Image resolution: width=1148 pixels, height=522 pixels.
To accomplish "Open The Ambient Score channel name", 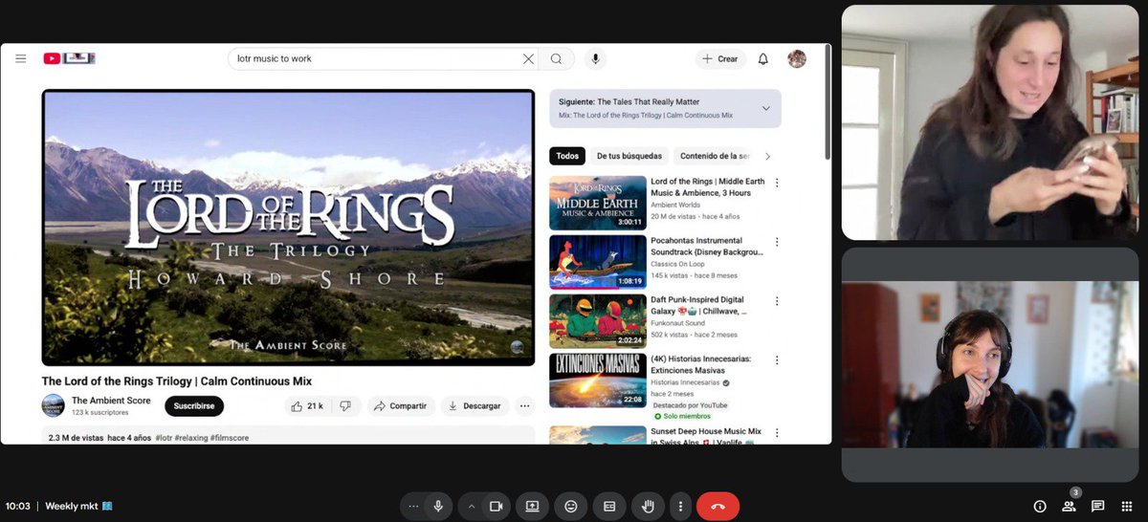I will coord(111,401).
